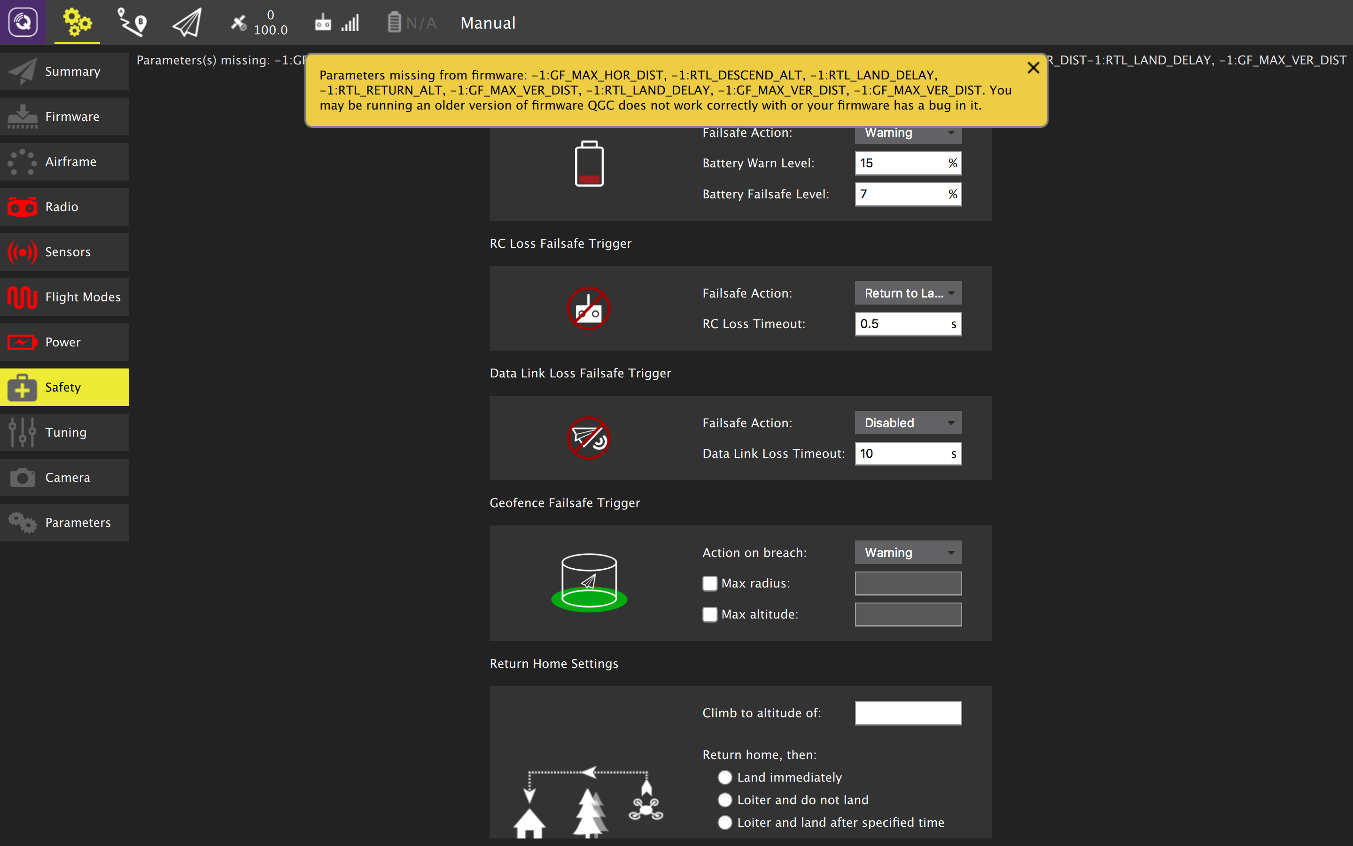Go to the Parameters setup page

(x=64, y=523)
